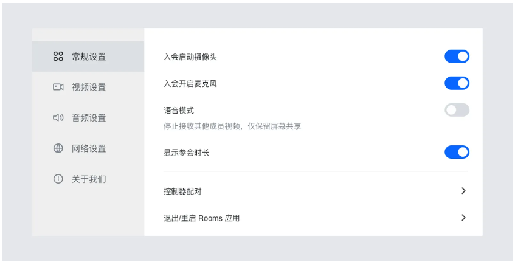Click the 退出/重启 Rooms 应用 label

click(201, 218)
